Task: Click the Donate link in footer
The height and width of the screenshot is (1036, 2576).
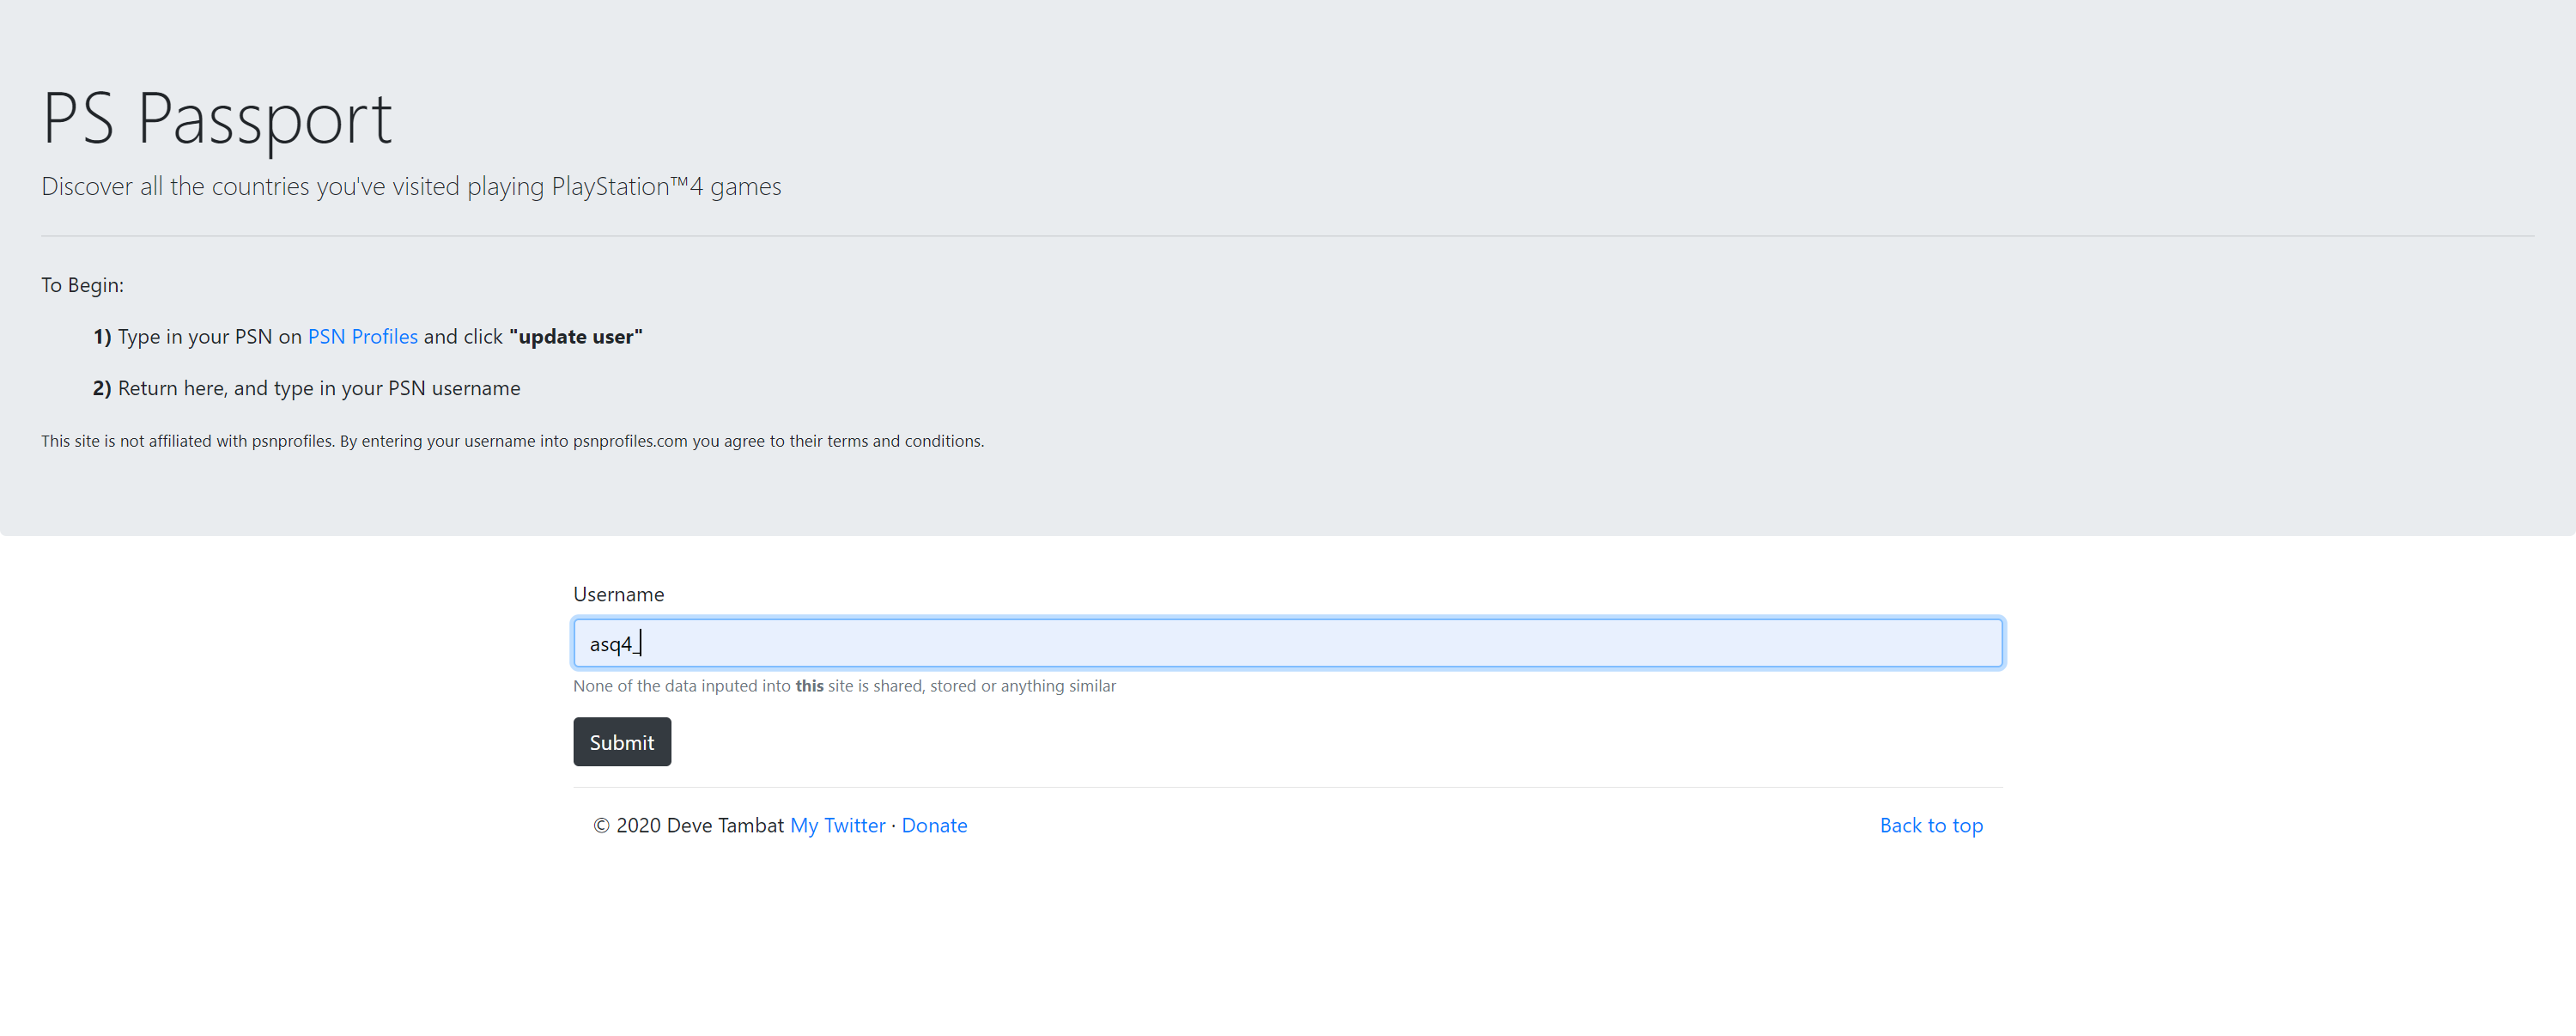Action: click(934, 825)
